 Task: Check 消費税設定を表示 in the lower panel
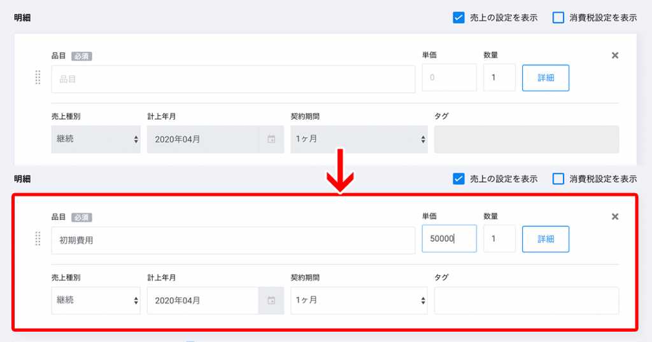(558, 179)
